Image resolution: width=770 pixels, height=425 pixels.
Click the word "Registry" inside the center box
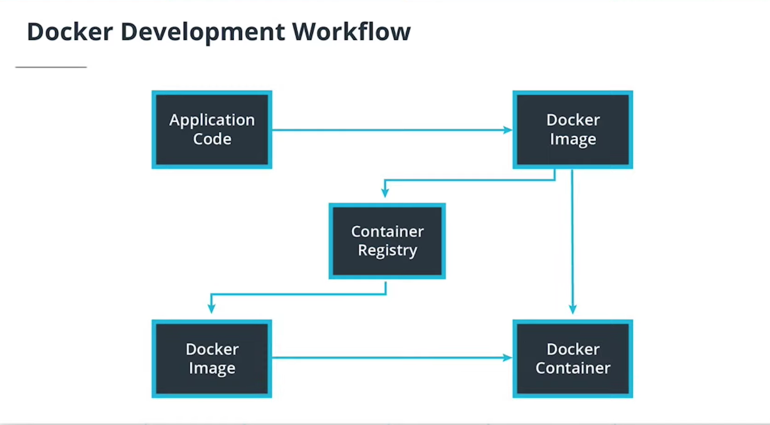(387, 250)
